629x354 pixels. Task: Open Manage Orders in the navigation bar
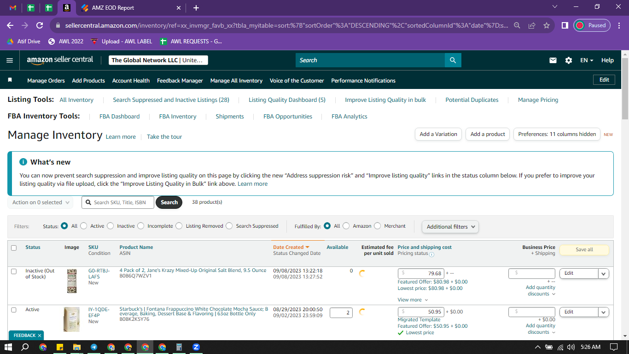46,81
